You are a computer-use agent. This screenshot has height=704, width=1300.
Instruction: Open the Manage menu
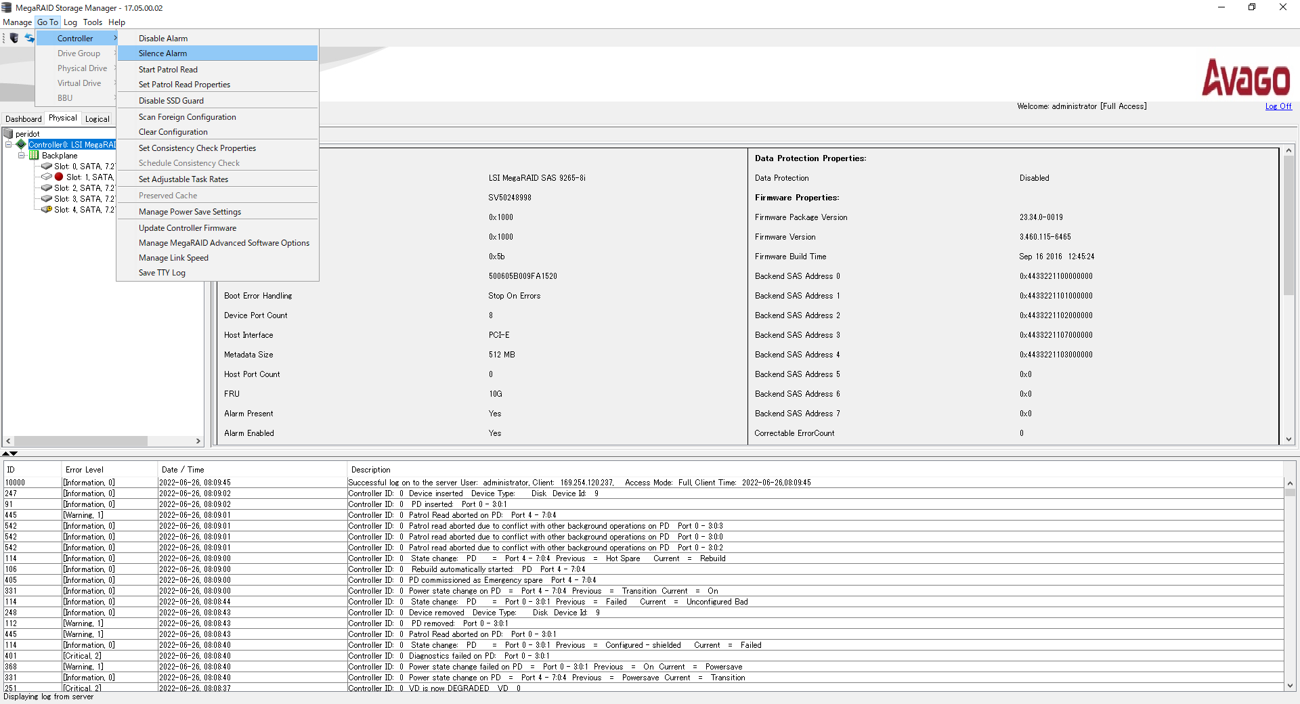(x=17, y=22)
